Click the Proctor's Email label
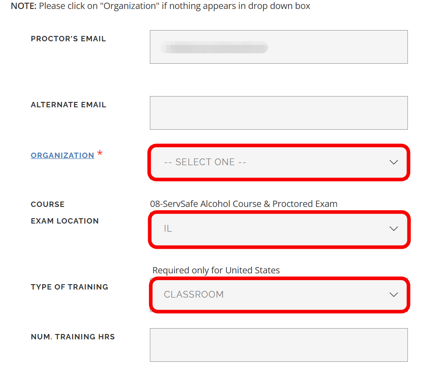The width and height of the screenshot is (442, 369). coord(68,39)
